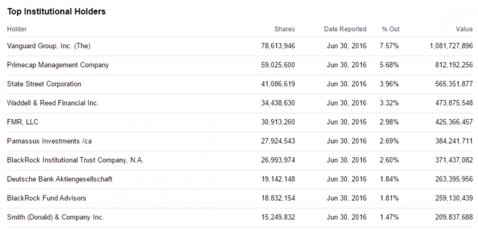The height and width of the screenshot is (230, 478).
Task: Click the Value column header
Action: [464, 29]
